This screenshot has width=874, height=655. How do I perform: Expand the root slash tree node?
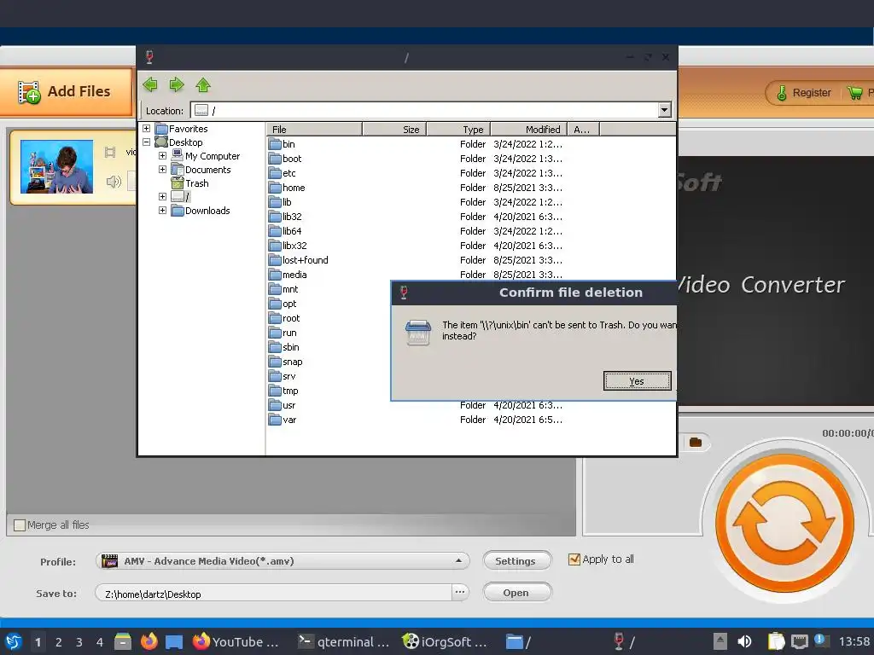(x=162, y=197)
